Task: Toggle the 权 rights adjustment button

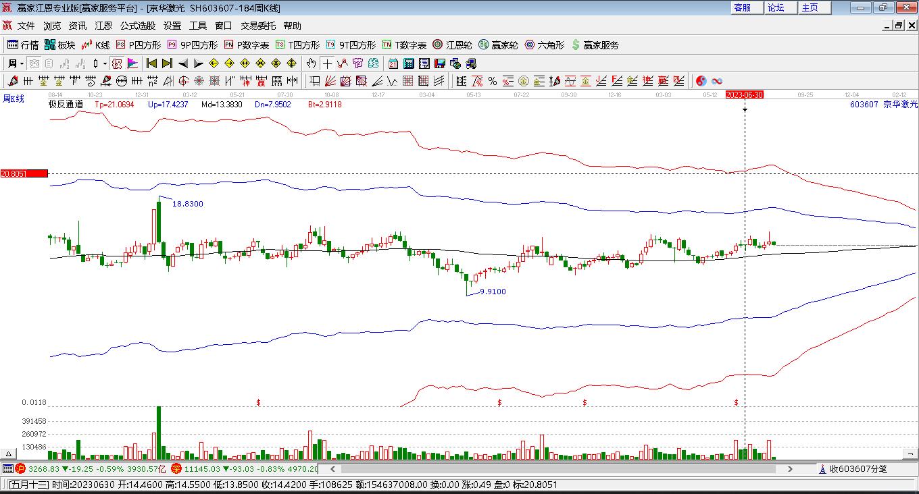Action: point(116,63)
